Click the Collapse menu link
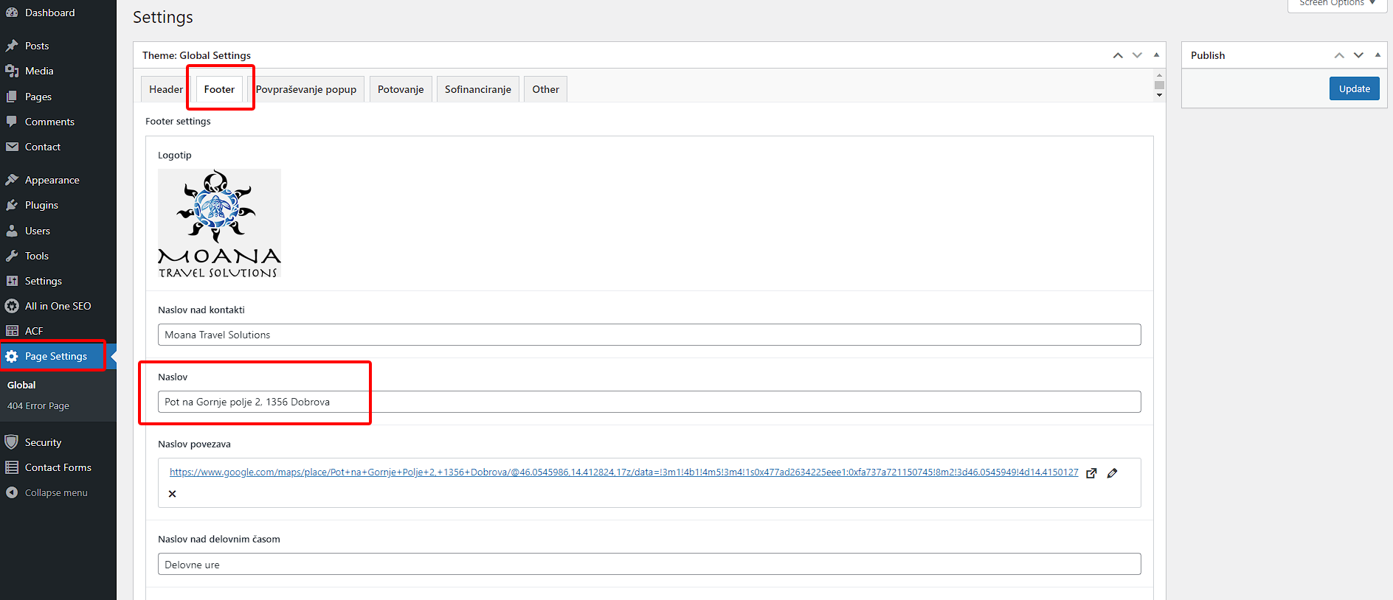 [x=56, y=492]
